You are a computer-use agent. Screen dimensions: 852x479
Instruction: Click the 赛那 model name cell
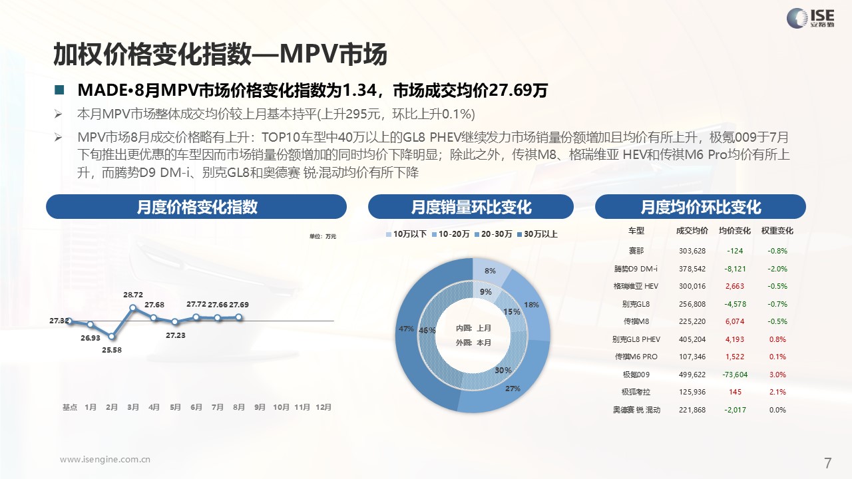636,251
